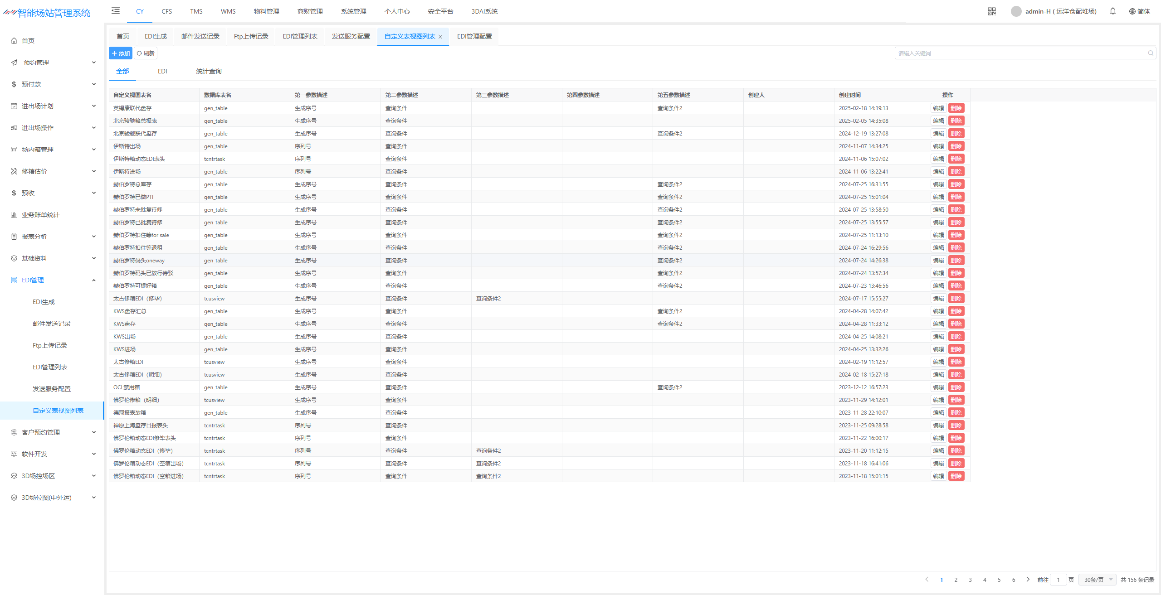Open the WMS top menu

(228, 11)
